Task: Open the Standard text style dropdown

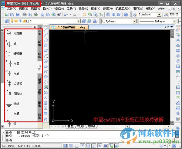Action: pos(159,15)
